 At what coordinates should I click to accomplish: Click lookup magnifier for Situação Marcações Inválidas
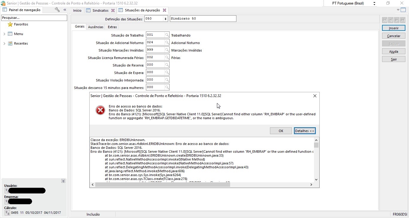(x=167, y=50)
